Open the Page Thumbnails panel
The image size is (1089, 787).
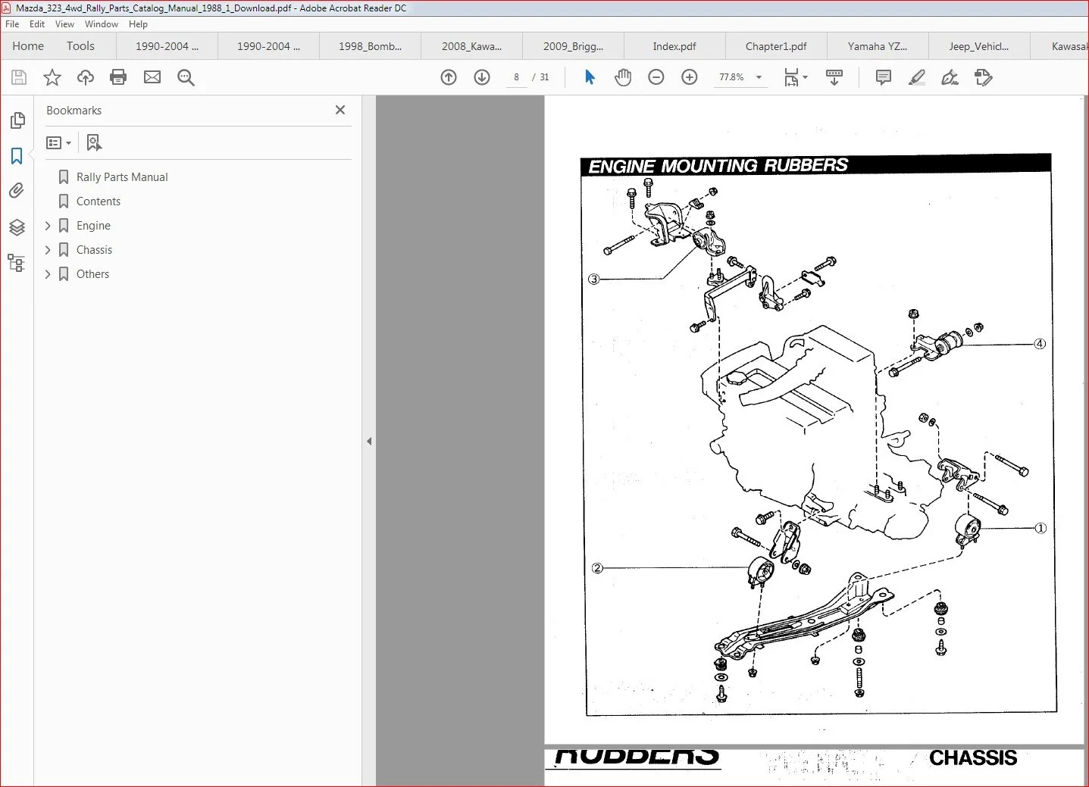click(x=17, y=120)
